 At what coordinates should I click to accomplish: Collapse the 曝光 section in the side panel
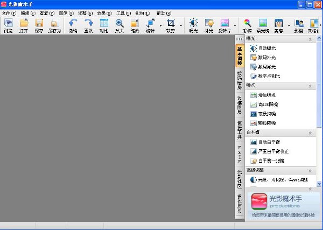(x=310, y=39)
